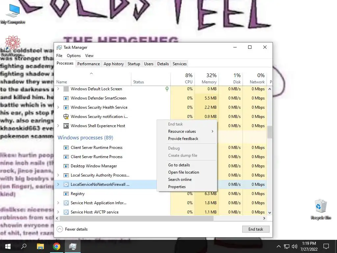The width and height of the screenshot is (337, 253).
Task: Open DataWagon desktop shortcut icon
Action: (13, 45)
